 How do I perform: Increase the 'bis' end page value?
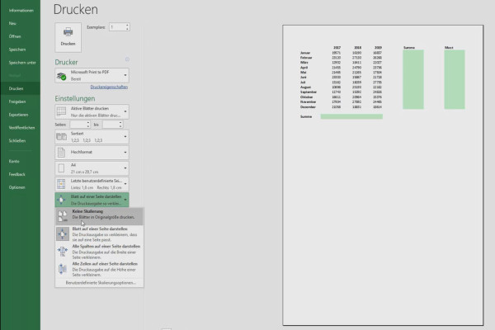(x=120, y=123)
